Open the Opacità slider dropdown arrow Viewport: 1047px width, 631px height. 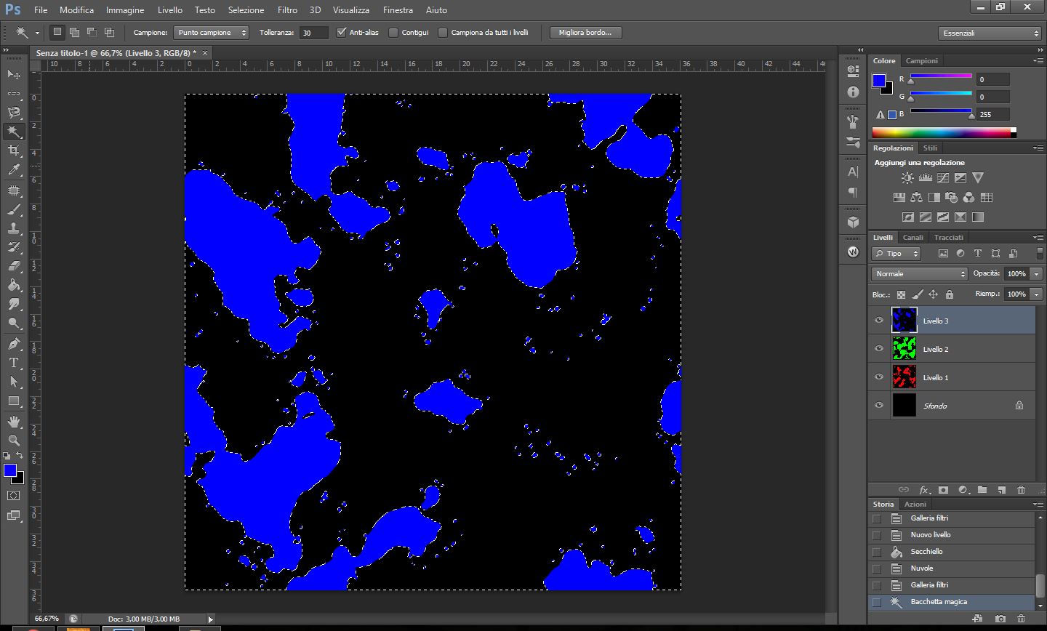[x=1036, y=274]
